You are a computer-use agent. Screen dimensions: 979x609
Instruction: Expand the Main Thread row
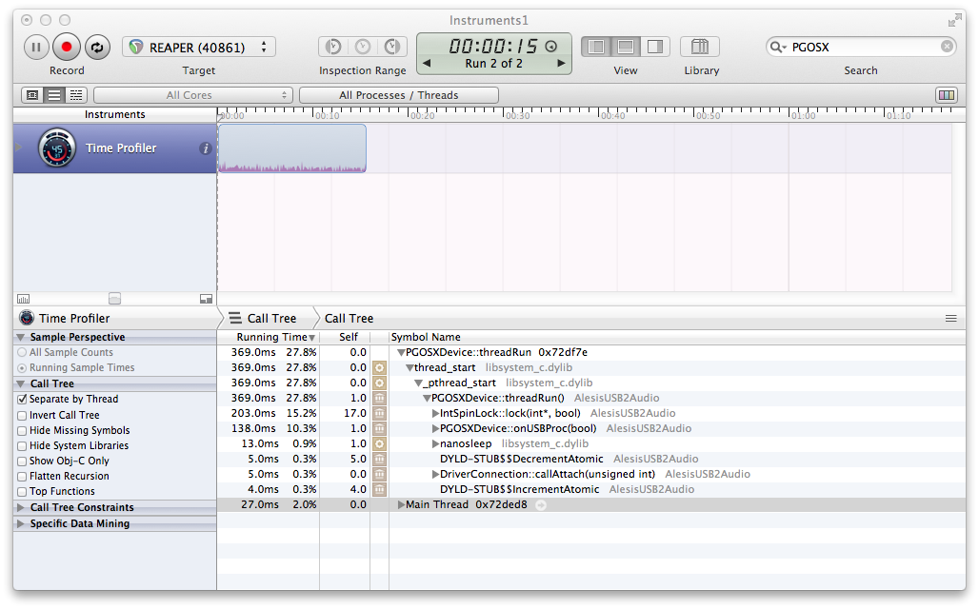click(x=401, y=505)
